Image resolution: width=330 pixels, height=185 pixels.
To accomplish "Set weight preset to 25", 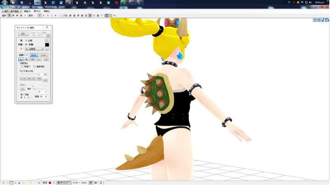I will click(x=25, y=78).
